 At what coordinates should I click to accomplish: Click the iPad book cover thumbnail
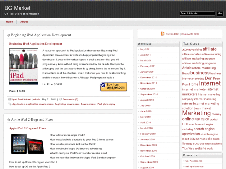click(x=24, y=66)
